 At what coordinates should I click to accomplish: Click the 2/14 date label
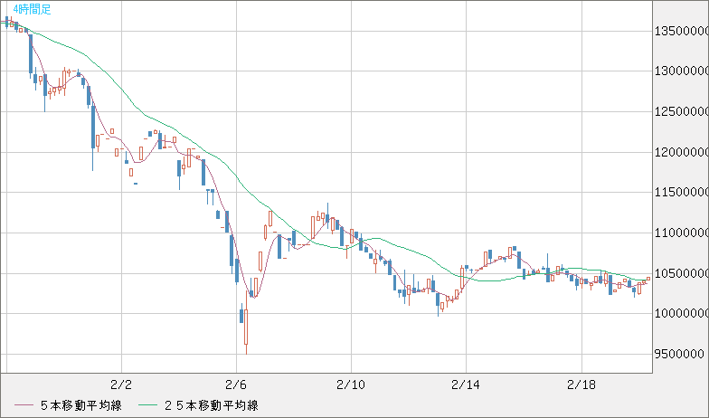coord(466,385)
